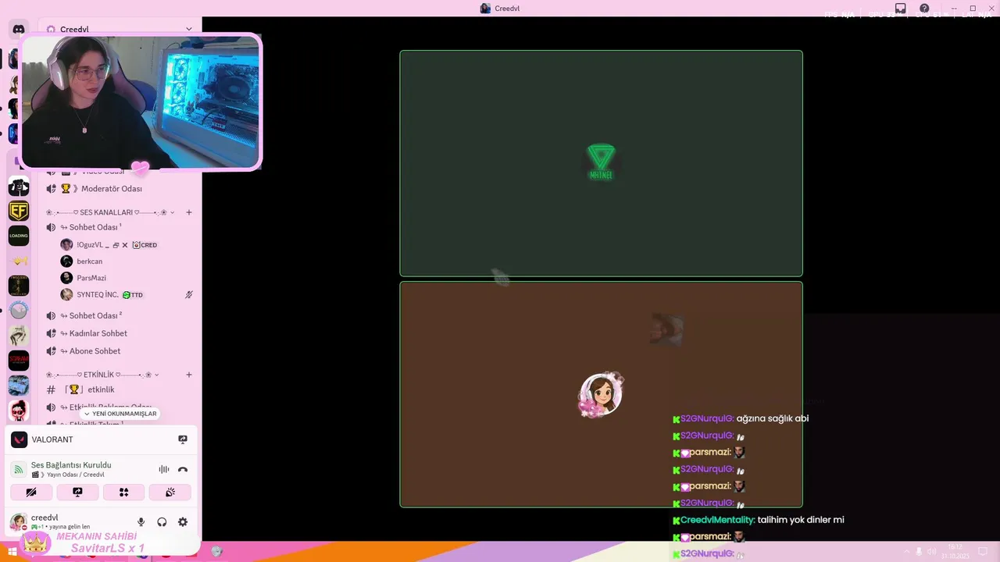Open the server with sad face icon
Image resolution: width=1000 pixels, height=562 pixels.
point(19,186)
